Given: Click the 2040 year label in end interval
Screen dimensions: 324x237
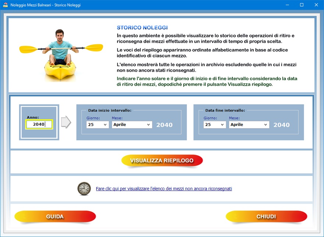Looking at the screenshot, I should (281, 125).
